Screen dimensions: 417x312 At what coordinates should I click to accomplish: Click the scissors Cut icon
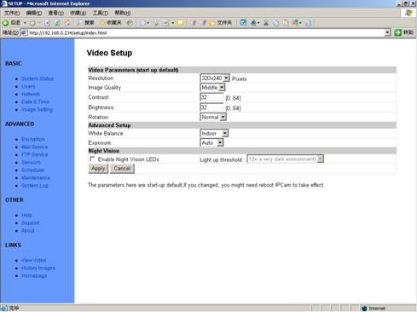pyautogui.click(x=266, y=23)
